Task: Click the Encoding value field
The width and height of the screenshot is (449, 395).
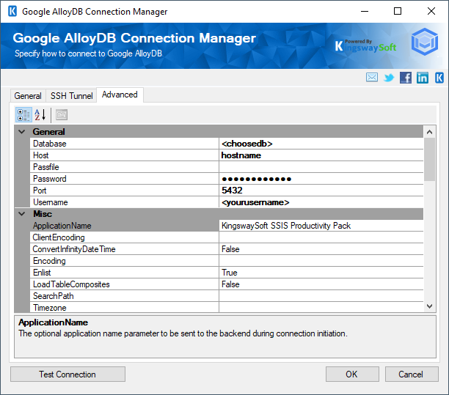Action: click(321, 261)
